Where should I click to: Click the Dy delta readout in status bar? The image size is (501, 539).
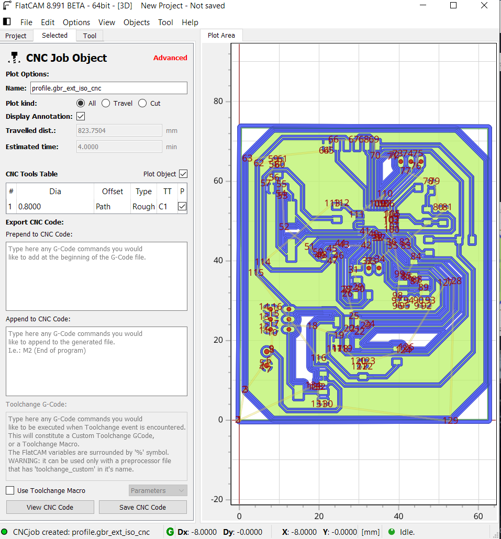pyautogui.click(x=242, y=532)
